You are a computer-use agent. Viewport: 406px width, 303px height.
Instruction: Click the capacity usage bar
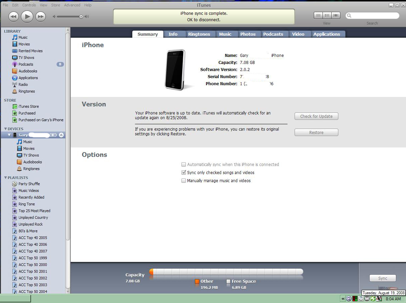pyautogui.click(x=226, y=272)
